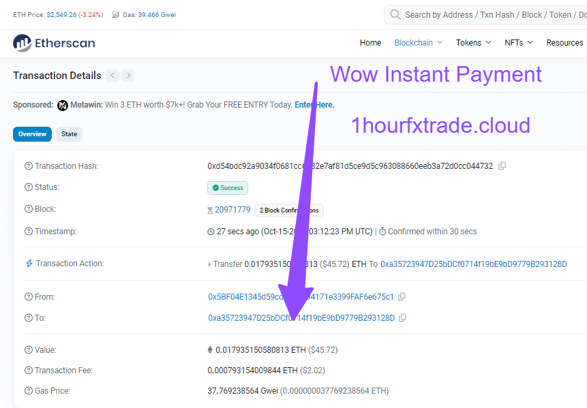This screenshot has height=408, width=587.
Task: Click the Success status badge
Action: pyautogui.click(x=228, y=188)
